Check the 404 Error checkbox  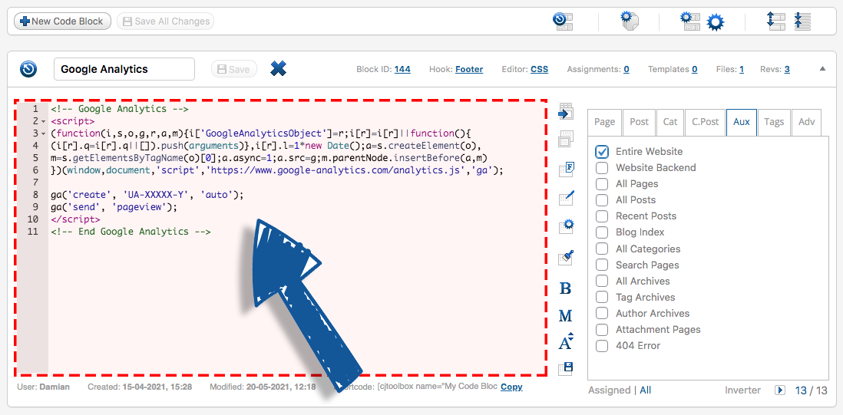click(x=602, y=346)
